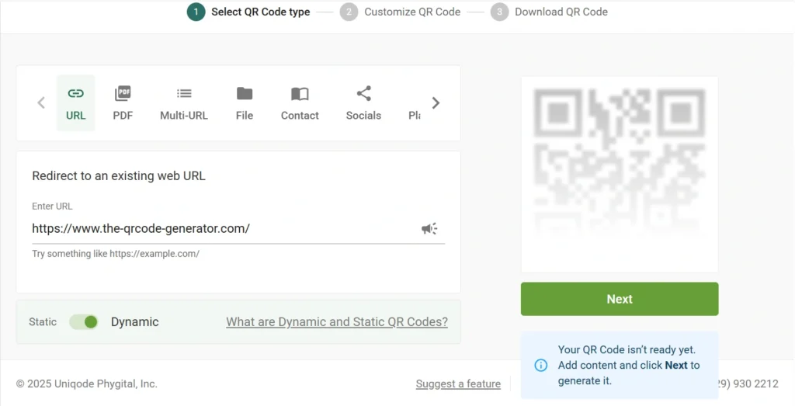
Task: Toggle the Static/Dynamic switch
Action: point(84,322)
